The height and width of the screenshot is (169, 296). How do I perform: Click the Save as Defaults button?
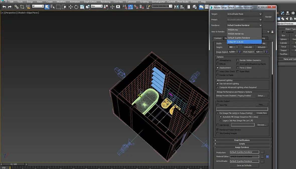(x=244, y=165)
